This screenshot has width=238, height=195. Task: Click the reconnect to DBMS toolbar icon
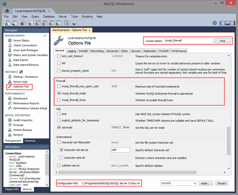75,23
